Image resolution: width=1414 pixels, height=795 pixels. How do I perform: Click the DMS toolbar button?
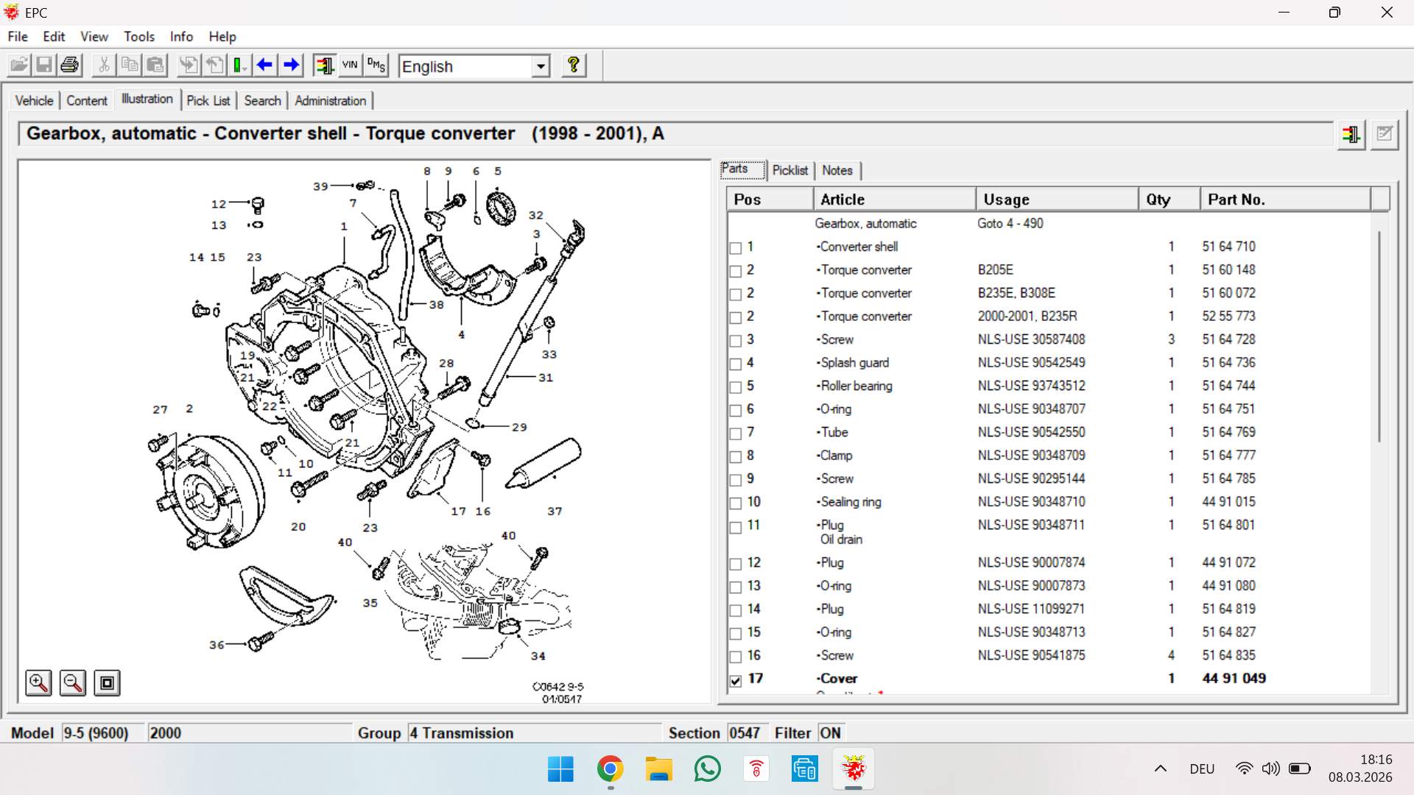[376, 66]
